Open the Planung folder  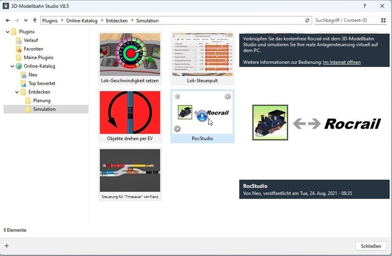click(x=42, y=101)
